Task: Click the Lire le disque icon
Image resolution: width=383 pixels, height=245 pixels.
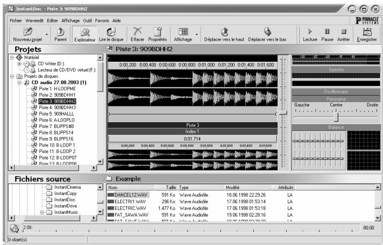Action: (111, 32)
